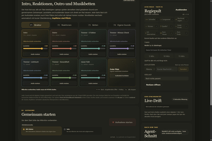Replace audio for Trenner Niveau-Check
Viewport: 212px width, 141px height.
[x=122, y=54]
